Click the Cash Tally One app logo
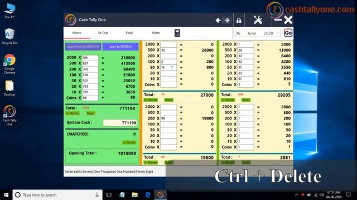Screen dimensions: 357x200 (70, 20)
